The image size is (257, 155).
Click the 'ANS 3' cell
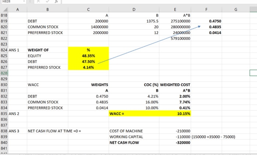tap(18, 131)
